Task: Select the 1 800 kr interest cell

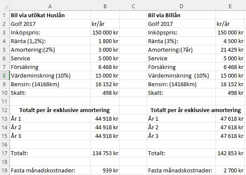Action: pyautogui.click(x=105, y=41)
